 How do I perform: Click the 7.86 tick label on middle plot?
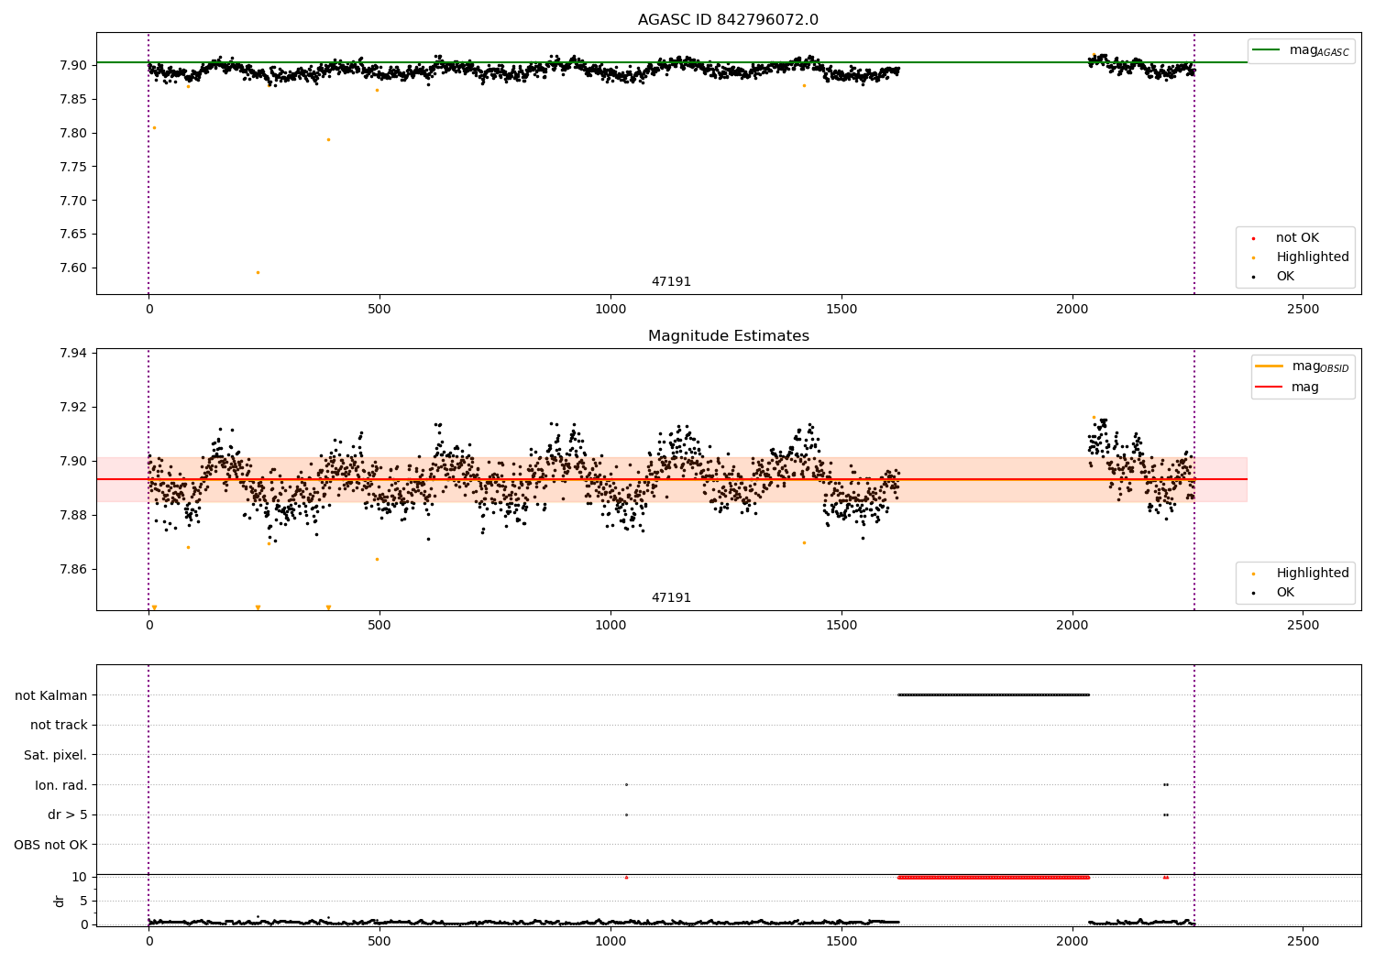point(71,570)
